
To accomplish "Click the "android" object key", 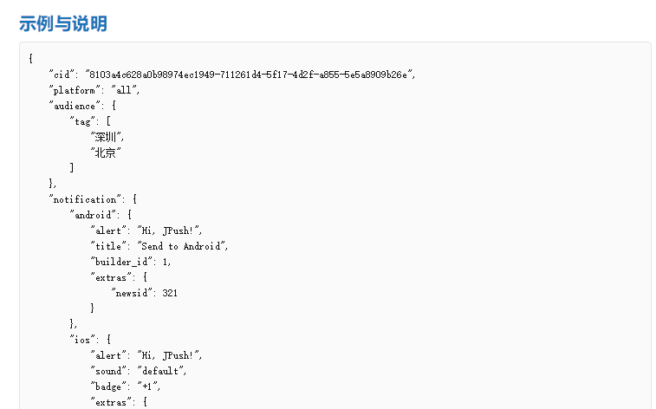I will pos(94,215).
